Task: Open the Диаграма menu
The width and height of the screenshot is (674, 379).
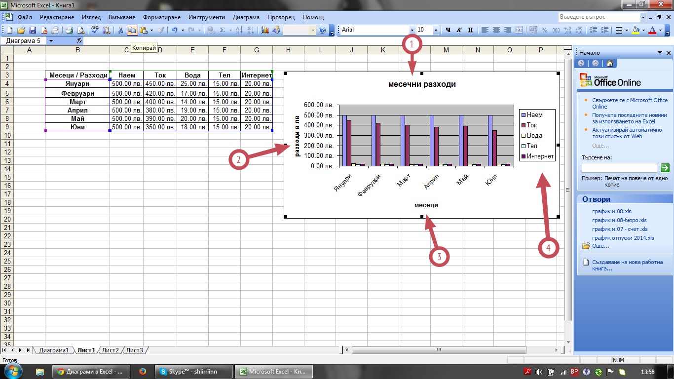Action: pyautogui.click(x=247, y=17)
